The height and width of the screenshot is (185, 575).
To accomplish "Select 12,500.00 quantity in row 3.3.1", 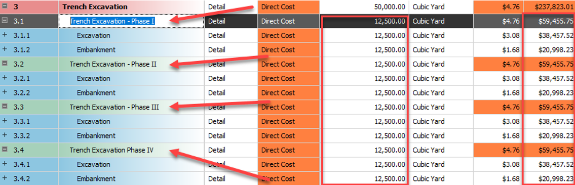I will point(365,121).
